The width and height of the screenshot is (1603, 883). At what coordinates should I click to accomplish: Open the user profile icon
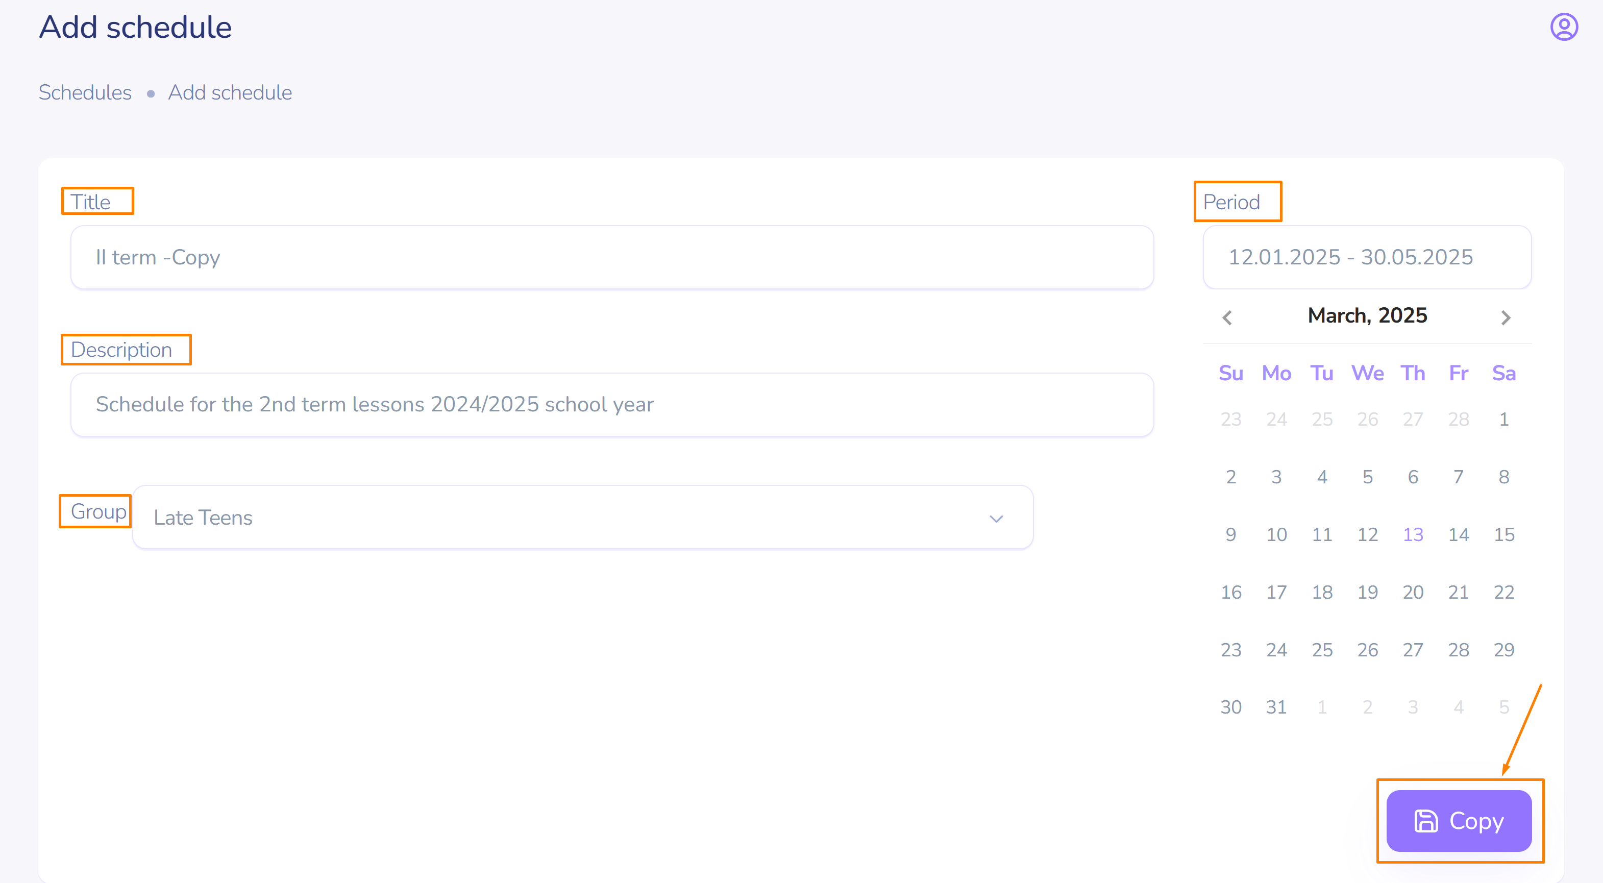click(1563, 28)
